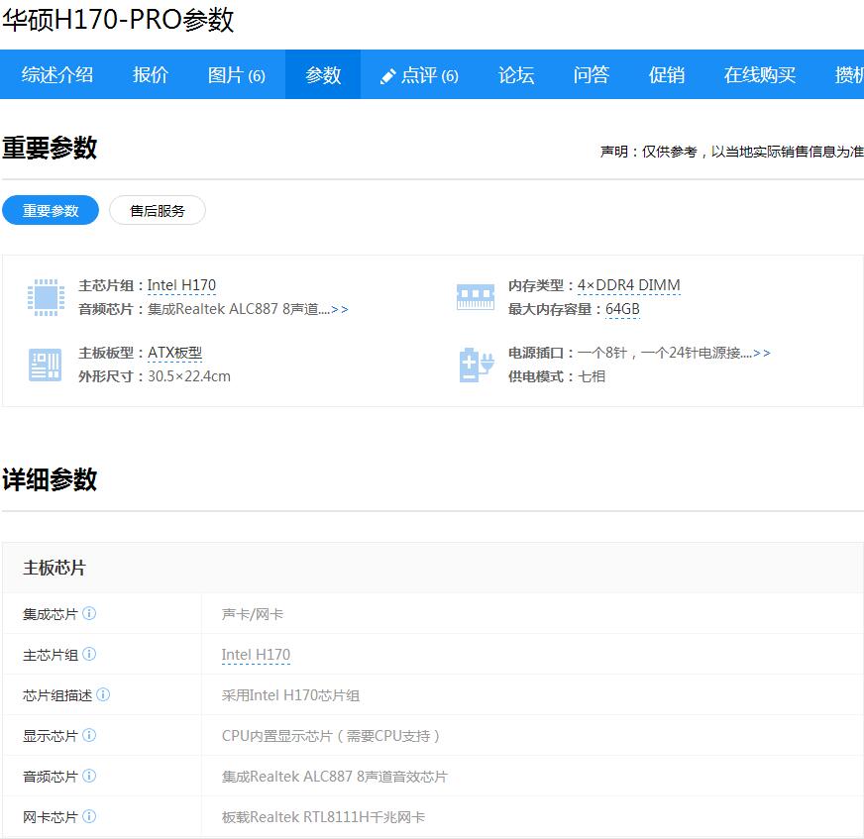864x839 pixels.
Task: Click info icon next to 网卡芯片
Action: (x=89, y=816)
